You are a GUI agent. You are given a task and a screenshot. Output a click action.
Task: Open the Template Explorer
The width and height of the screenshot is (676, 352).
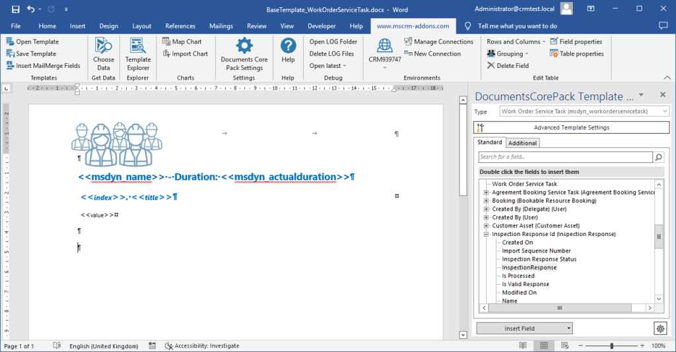tap(138, 54)
